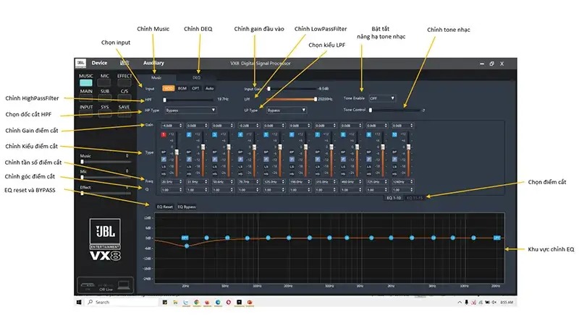Set band 1 type to LS
579x325 pixels.
click(x=164, y=167)
